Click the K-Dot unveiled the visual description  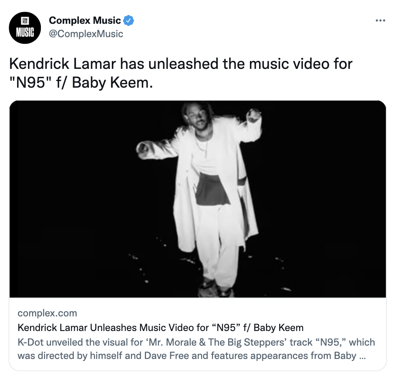pos(196,349)
